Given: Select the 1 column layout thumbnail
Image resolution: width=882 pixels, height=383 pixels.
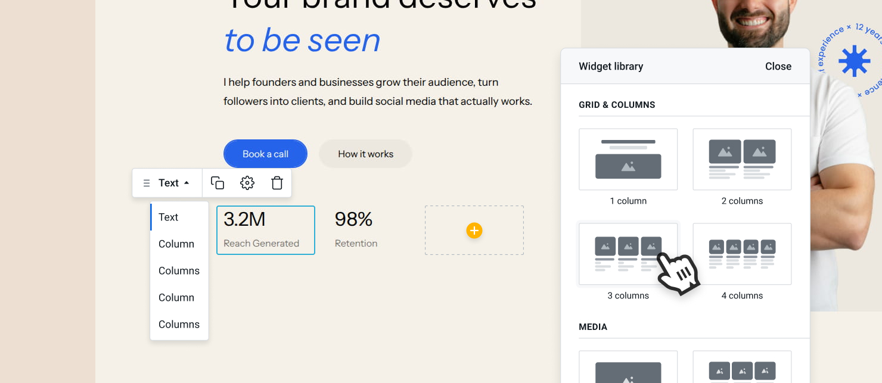Looking at the screenshot, I should click(x=628, y=160).
